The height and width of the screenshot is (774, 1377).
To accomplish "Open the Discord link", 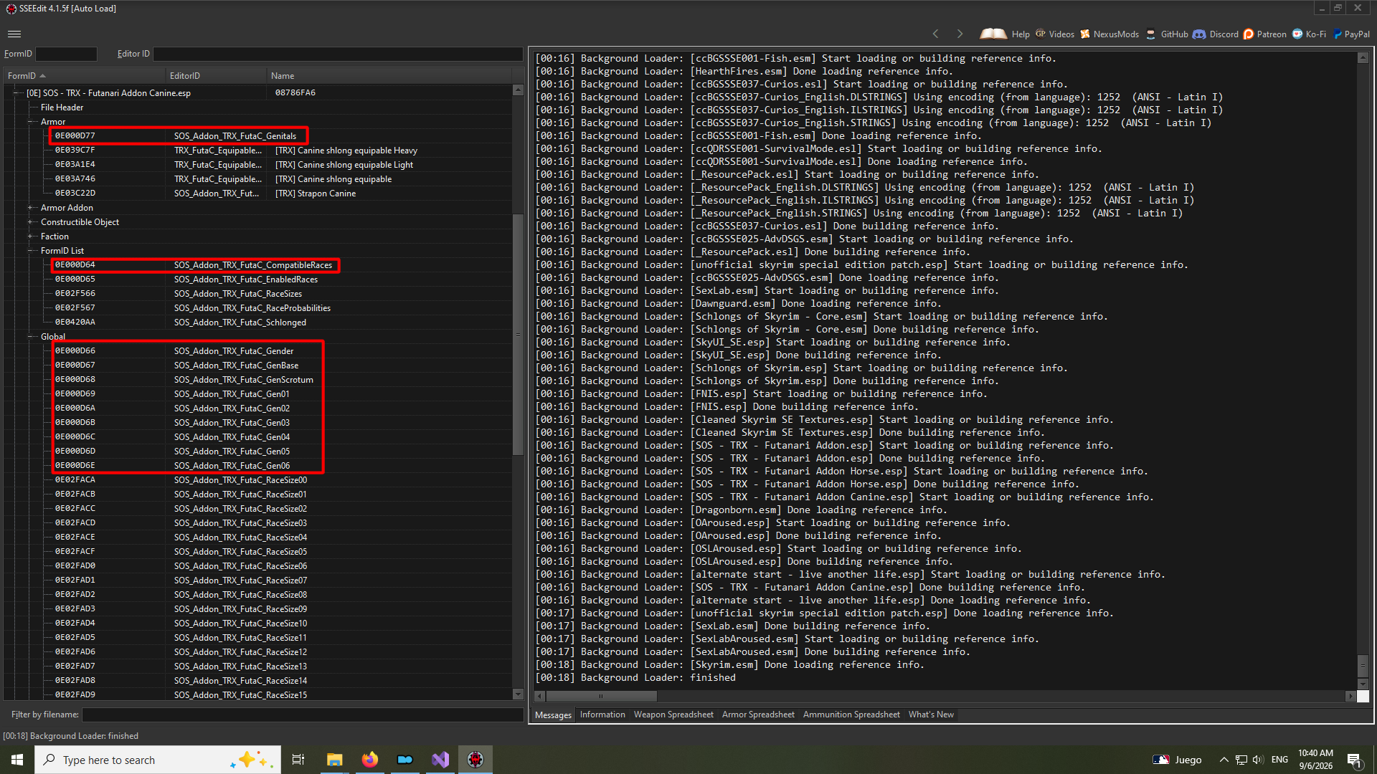I will coord(1216,34).
